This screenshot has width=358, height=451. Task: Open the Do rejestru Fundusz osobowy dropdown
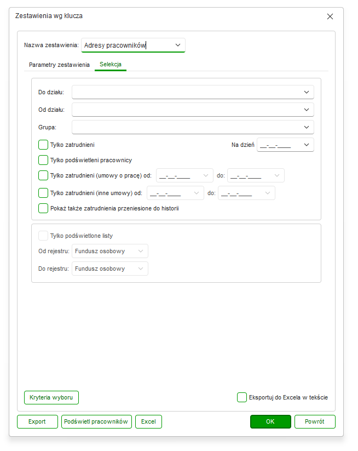(x=110, y=269)
